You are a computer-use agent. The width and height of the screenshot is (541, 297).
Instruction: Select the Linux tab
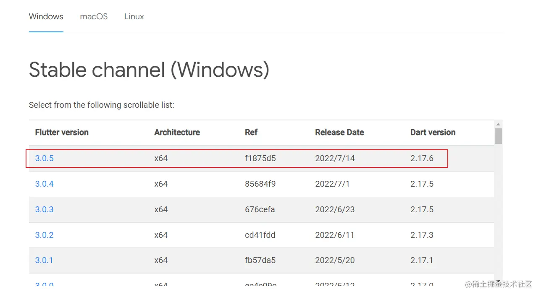click(x=134, y=17)
